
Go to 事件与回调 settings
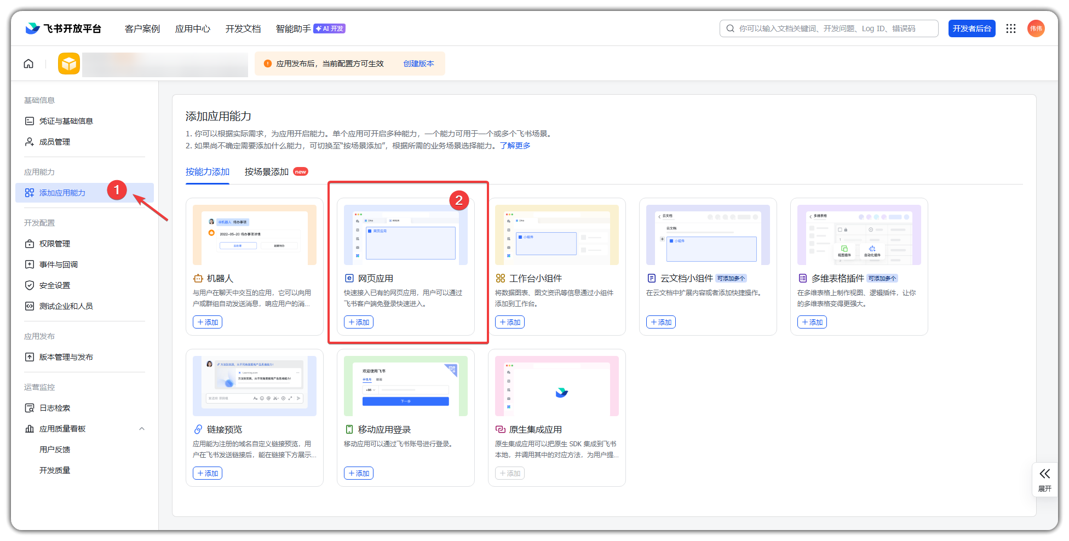(x=58, y=264)
